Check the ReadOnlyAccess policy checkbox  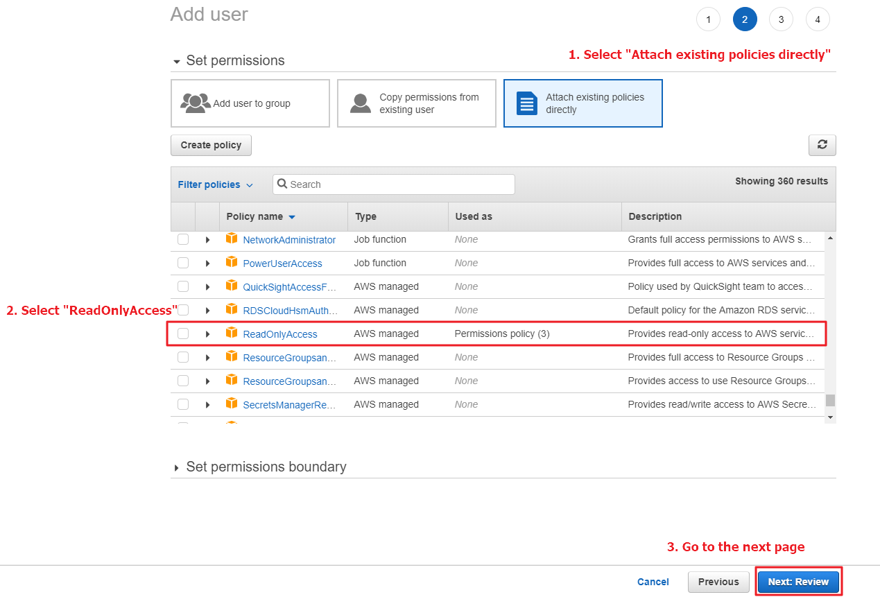(183, 334)
